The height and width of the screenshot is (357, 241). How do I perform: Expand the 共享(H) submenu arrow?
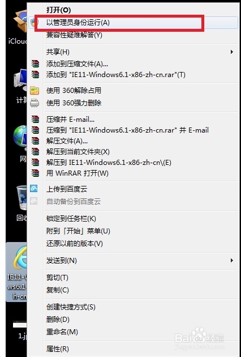tap(232, 52)
